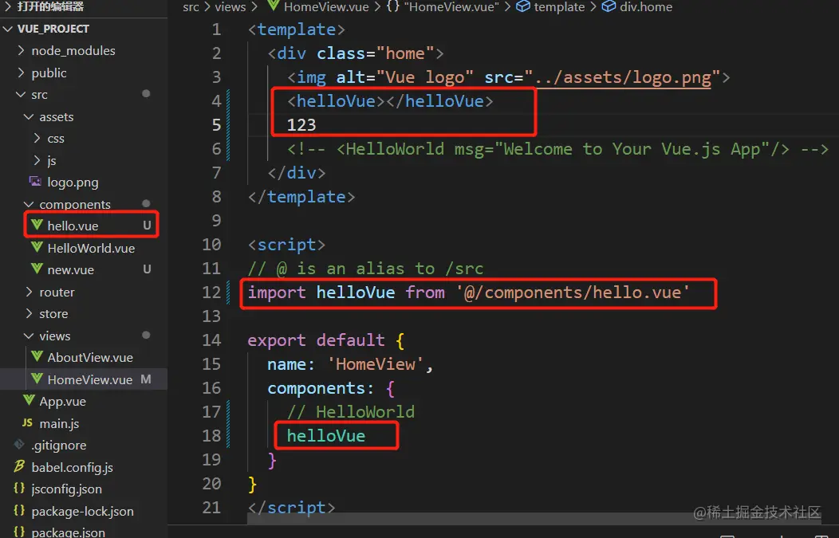The image size is (839, 538).
Task: Click the cube icon before template breadcrumb
Action: click(x=522, y=6)
